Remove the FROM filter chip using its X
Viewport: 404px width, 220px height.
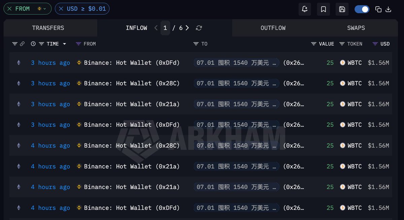coord(9,9)
